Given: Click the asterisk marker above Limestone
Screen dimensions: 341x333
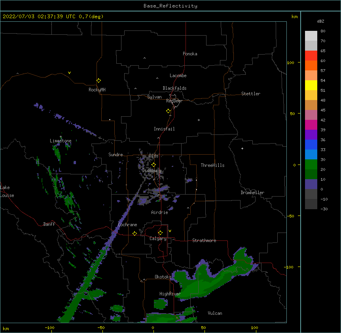Looking at the screenshot, I should [x=61, y=137].
